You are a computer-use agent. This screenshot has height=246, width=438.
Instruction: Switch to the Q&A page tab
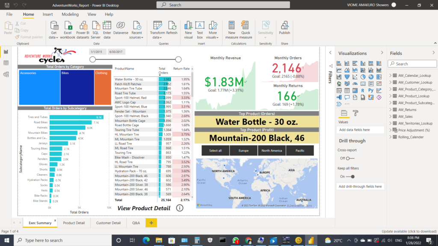[x=136, y=223]
